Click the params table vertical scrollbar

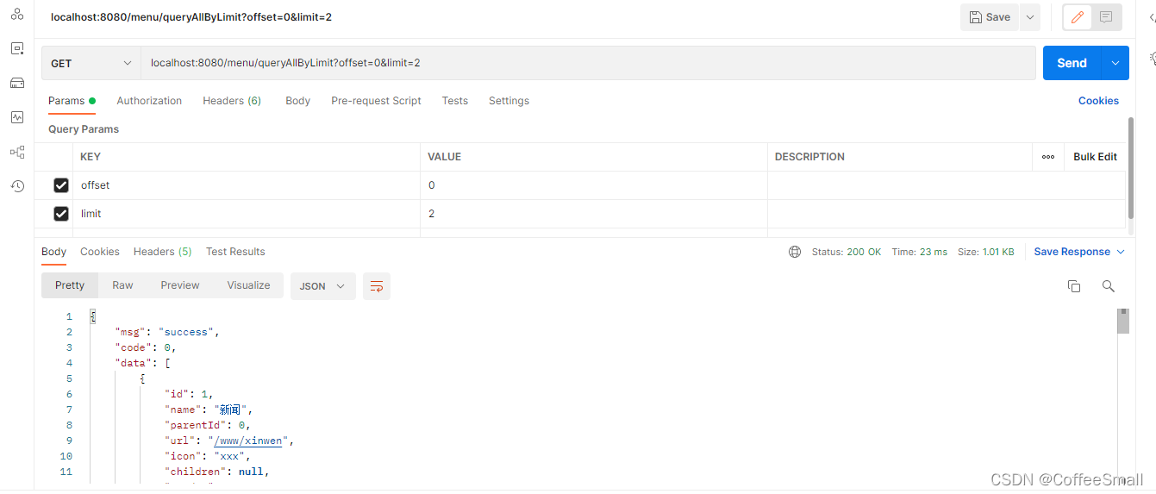[1130, 168]
